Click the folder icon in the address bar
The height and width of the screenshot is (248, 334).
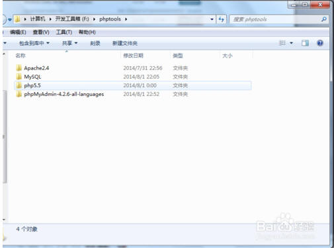point(17,19)
